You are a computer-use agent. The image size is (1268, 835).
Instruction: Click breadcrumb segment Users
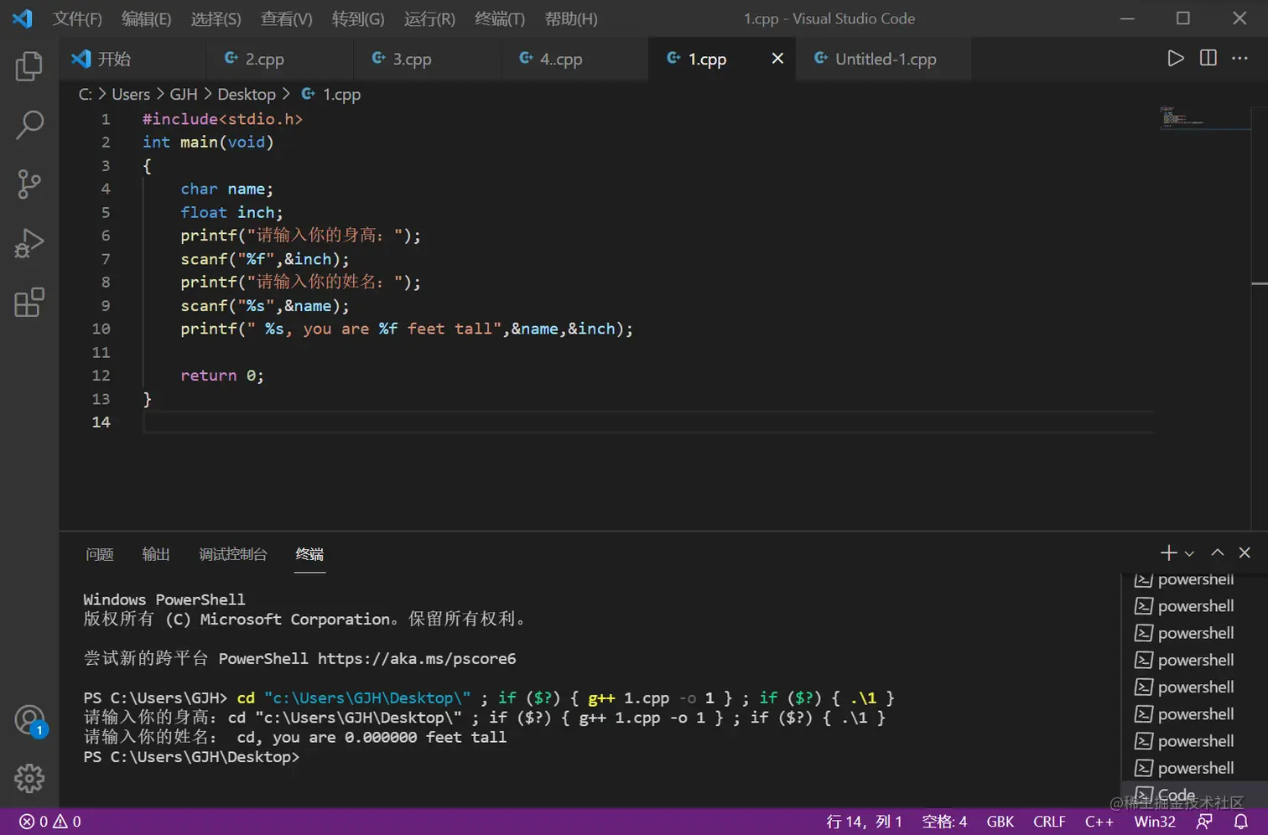(131, 95)
